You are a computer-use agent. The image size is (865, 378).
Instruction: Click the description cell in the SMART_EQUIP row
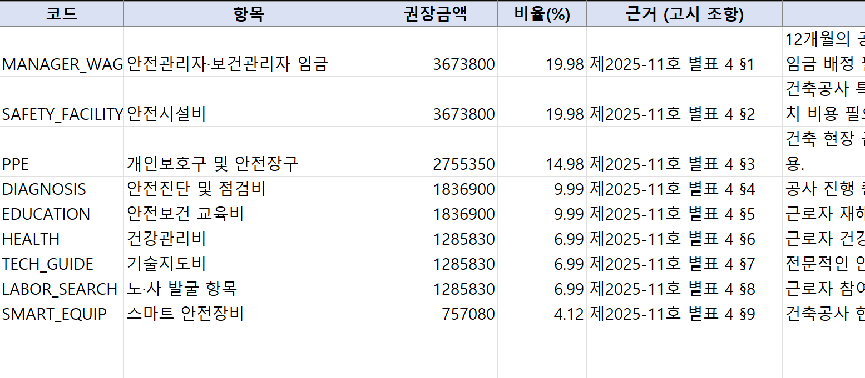tap(824, 314)
